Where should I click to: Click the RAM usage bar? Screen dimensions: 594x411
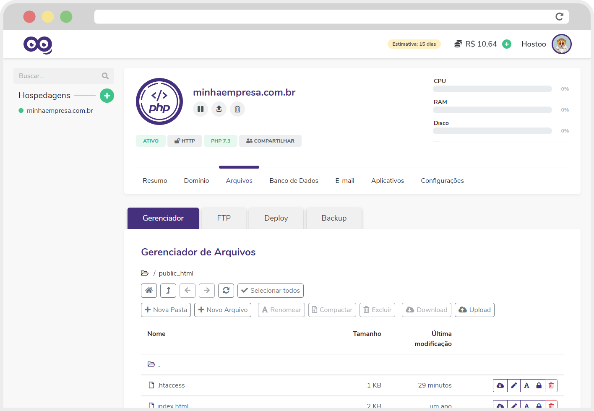click(x=492, y=110)
